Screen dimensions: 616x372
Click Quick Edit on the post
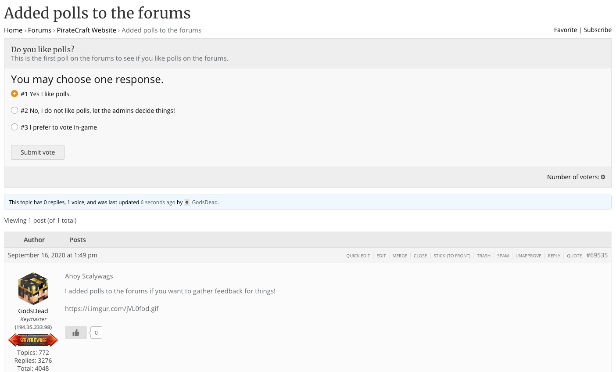coord(358,256)
